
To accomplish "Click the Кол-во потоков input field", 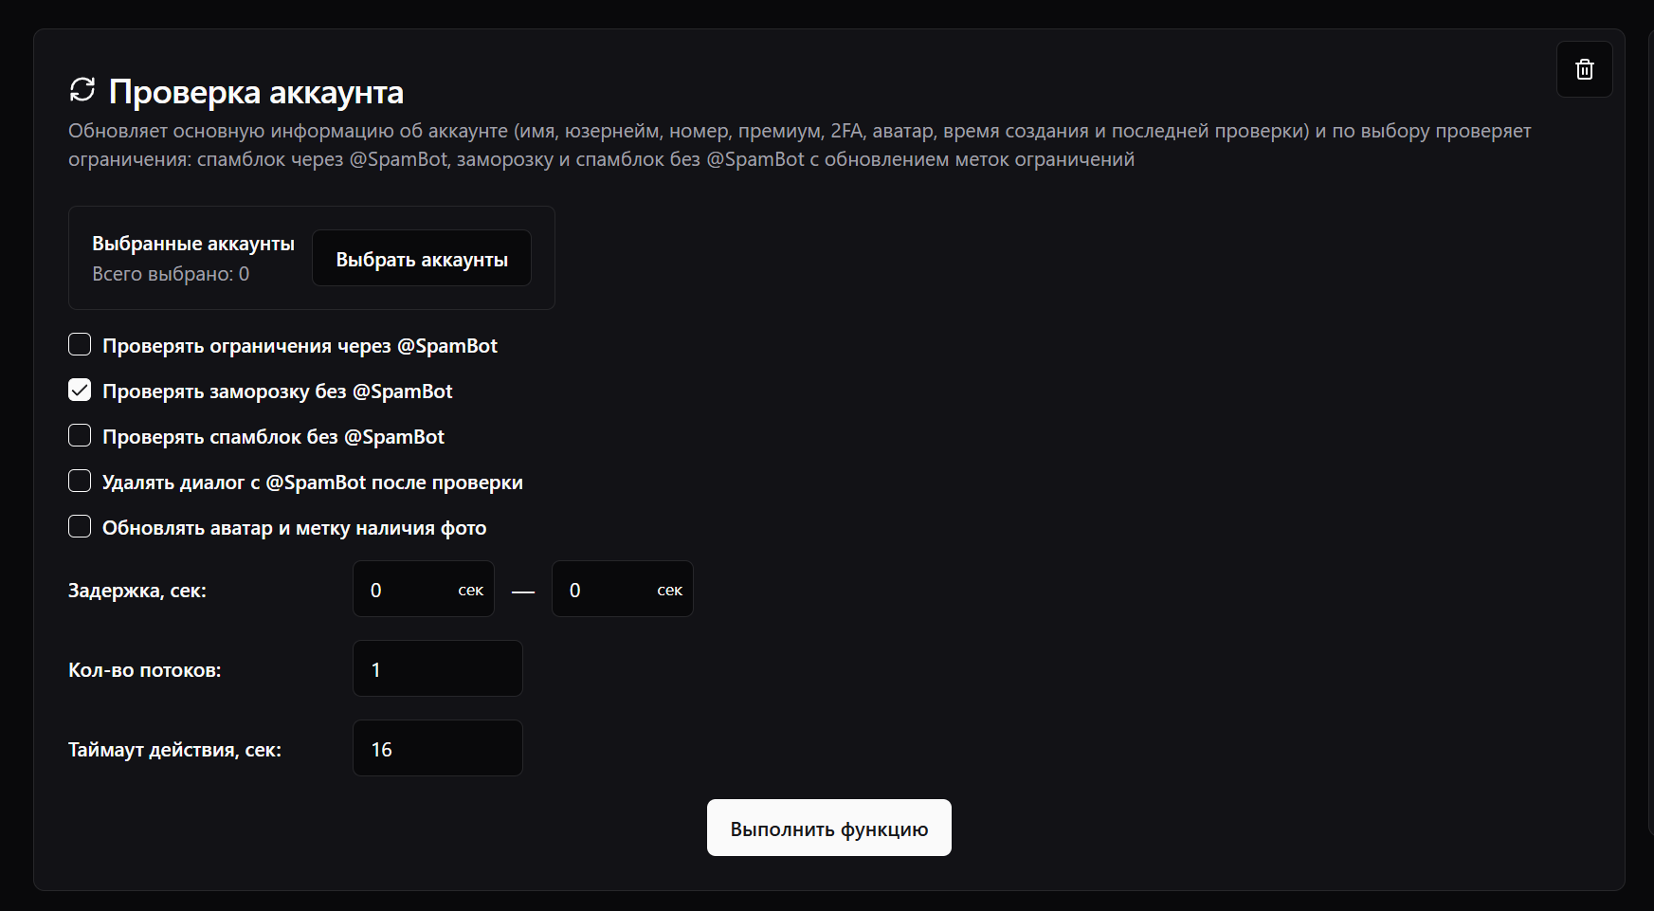I will coord(437,669).
